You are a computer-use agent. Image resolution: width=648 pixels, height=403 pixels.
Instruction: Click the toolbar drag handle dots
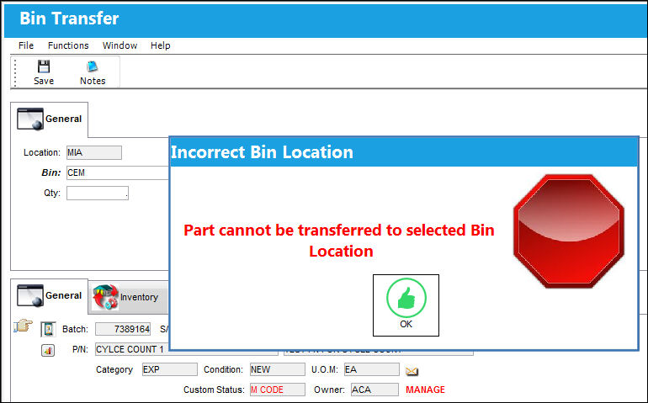[x=15, y=72]
